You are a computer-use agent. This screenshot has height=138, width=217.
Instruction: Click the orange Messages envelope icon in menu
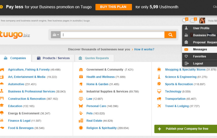pyautogui.click(x=186, y=49)
